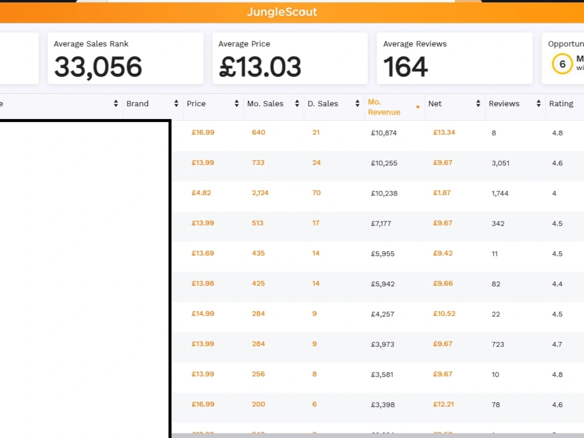Image resolution: width=584 pixels, height=438 pixels.
Task: Sort by Brand column arrows
Action: click(176, 103)
